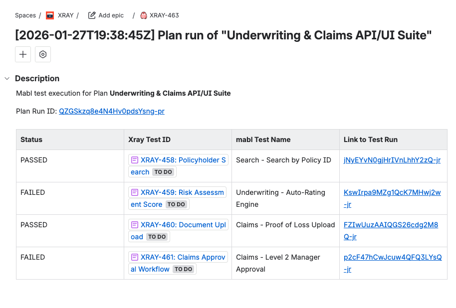Click the plus add button below title
Viewport: 456px width, 308px height.
[23, 54]
